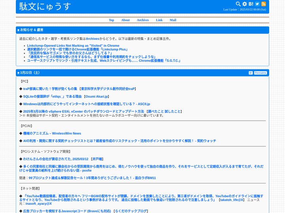Click the お知らせ & 戯言 section header
285x213 pixels.
pyautogui.click(x=142, y=30)
